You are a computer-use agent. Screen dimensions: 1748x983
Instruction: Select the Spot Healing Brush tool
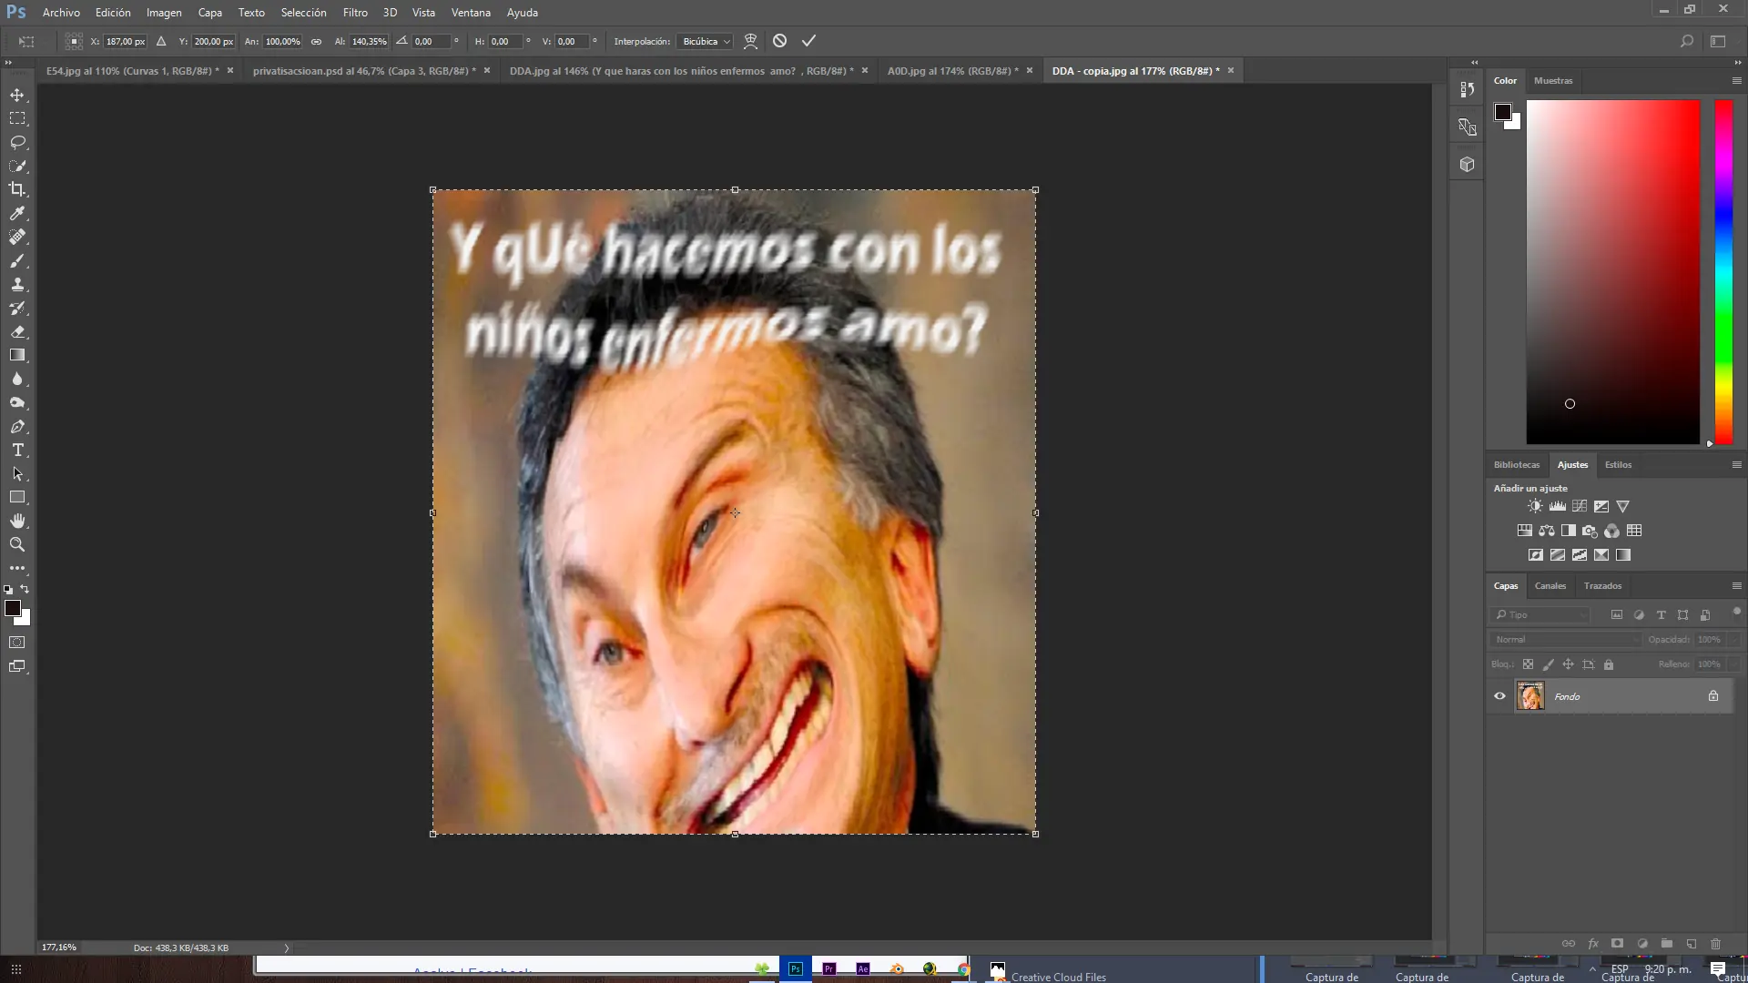click(17, 237)
